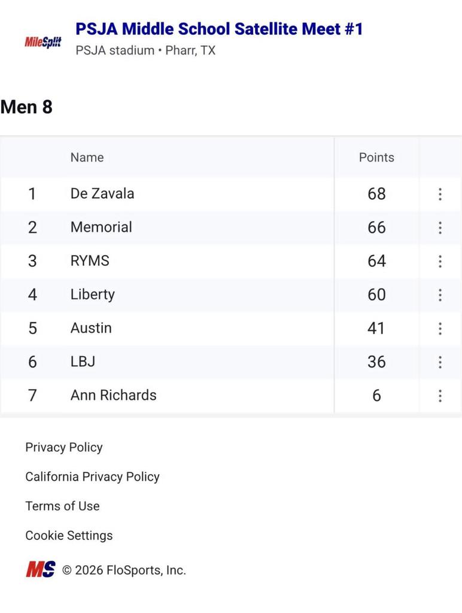Viewport: 462px width, 613px height.
Task: Tap three-dot menu beside RYMS
Action: [440, 261]
